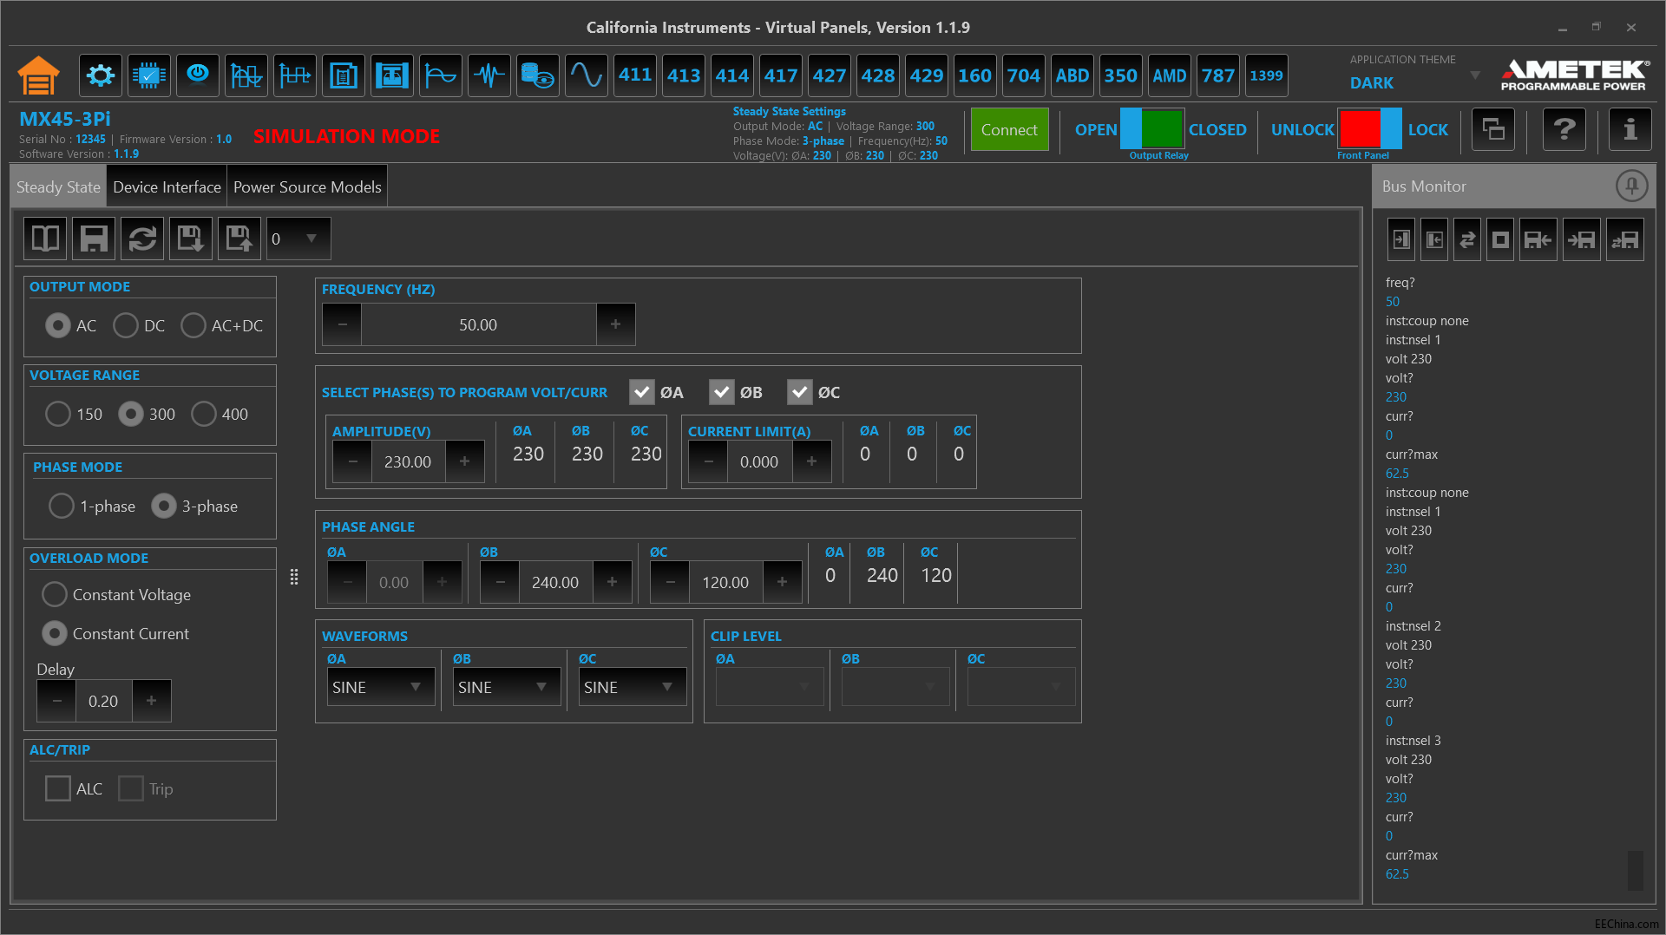
Task: Click the refresh arrows icon
Action: (x=142, y=239)
